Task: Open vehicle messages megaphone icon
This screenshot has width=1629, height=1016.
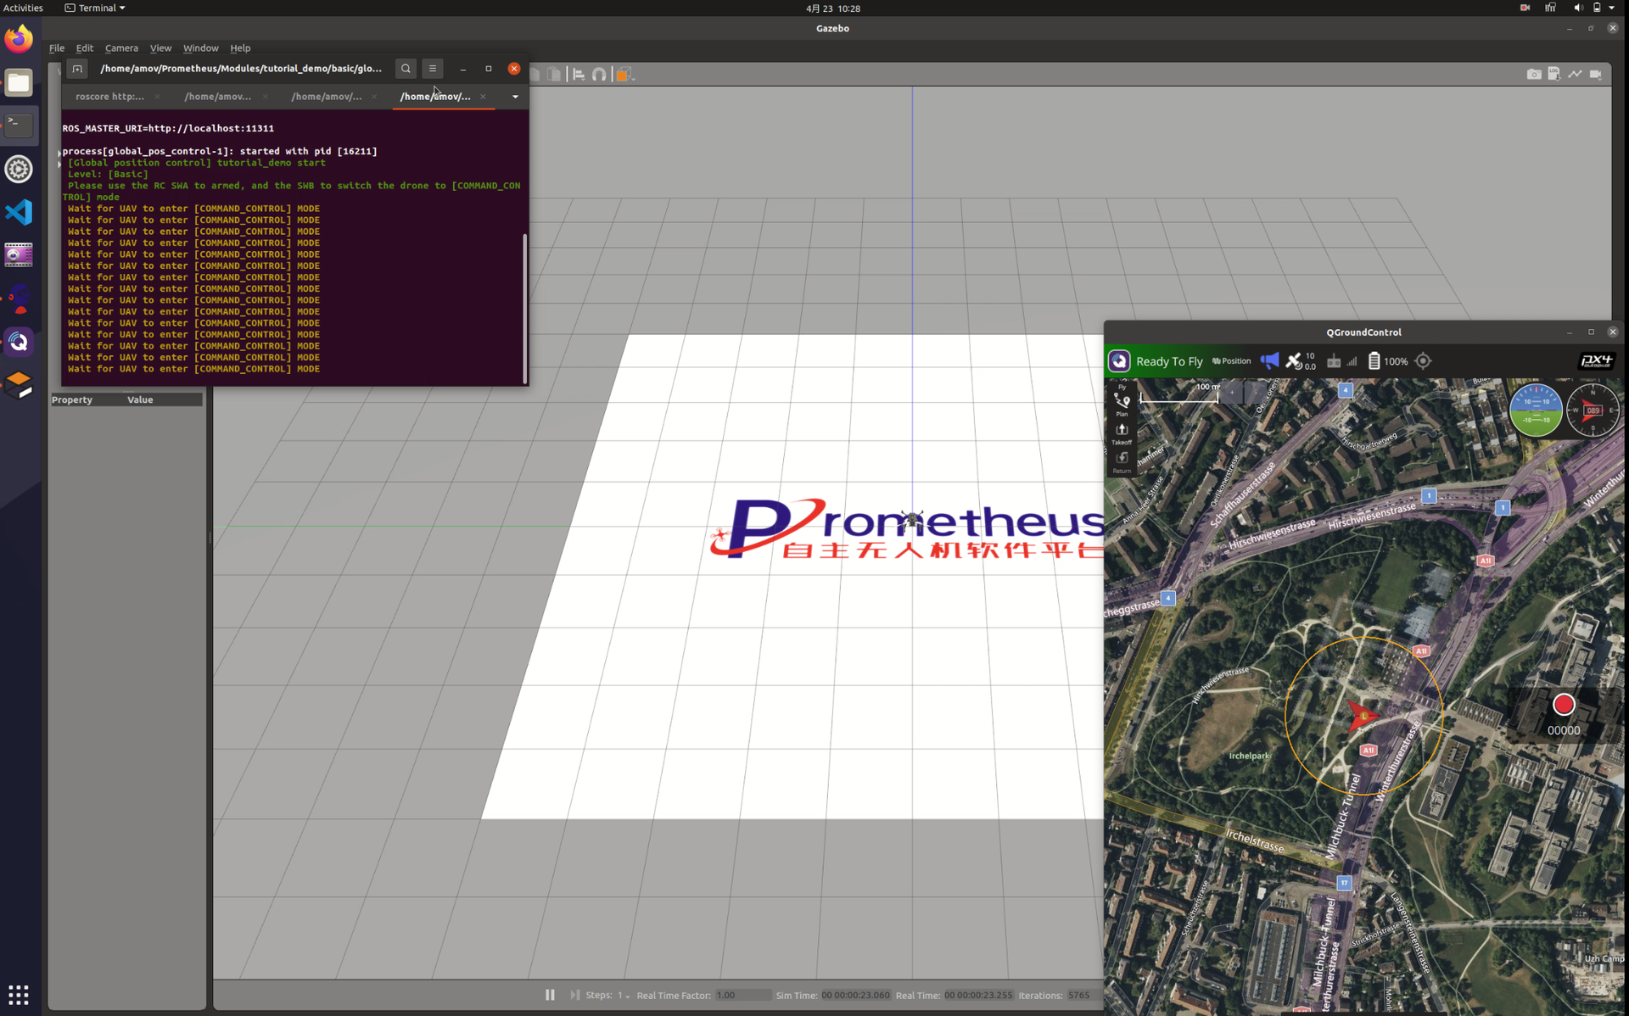Action: pyautogui.click(x=1269, y=361)
